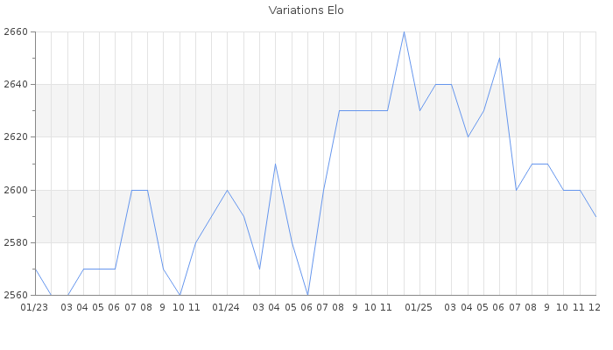Click the 2640 y-axis label
Viewport: 613px width, 350px height.
click(16, 85)
